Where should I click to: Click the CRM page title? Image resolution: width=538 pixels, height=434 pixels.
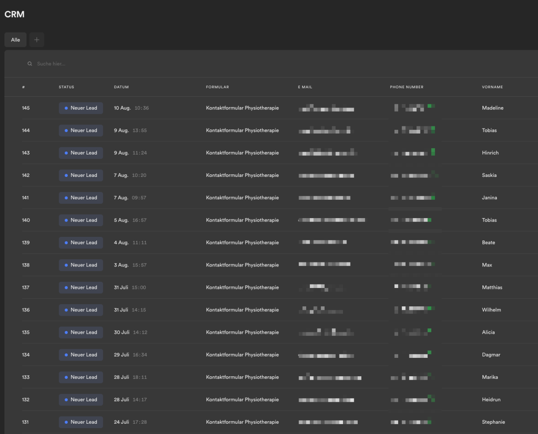click(x=14, y=14)
